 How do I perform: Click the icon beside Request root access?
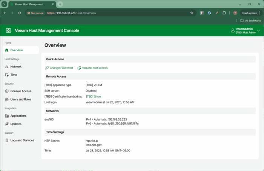tap(79, 68)
